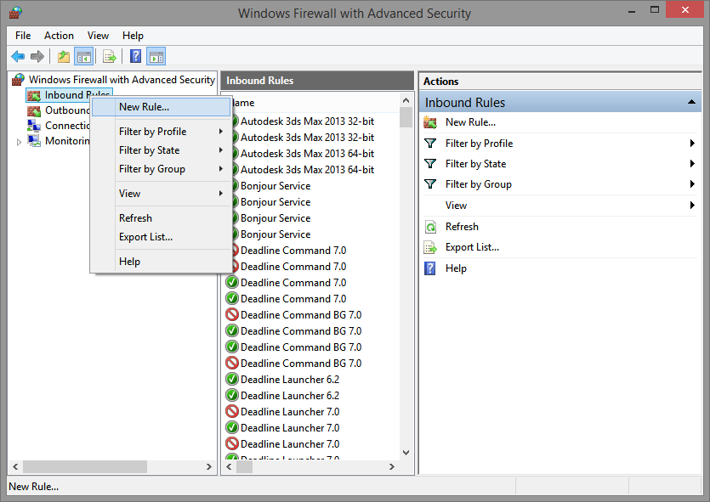Choose New Rule... from the context menu
This screenshot has width=710, height=502.
click(144, 107)
